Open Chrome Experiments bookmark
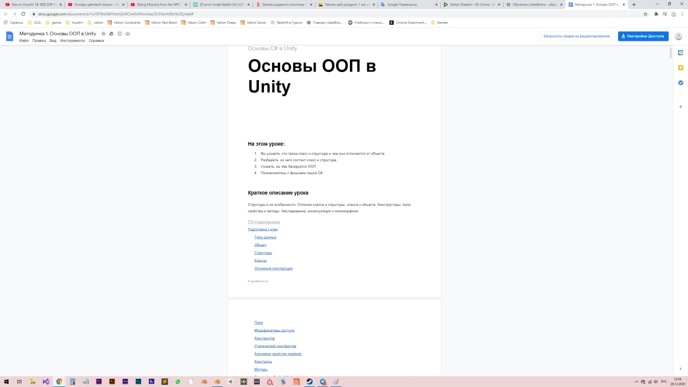 [407, 23]
